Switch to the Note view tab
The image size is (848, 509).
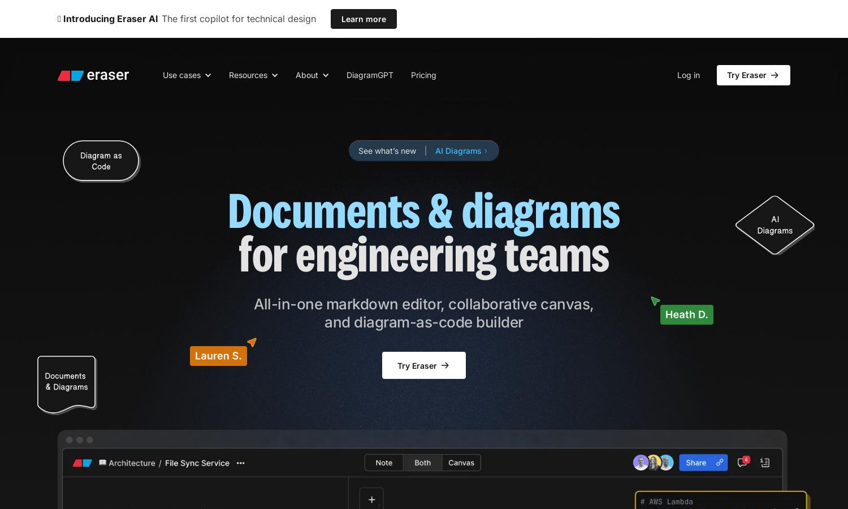384,463
